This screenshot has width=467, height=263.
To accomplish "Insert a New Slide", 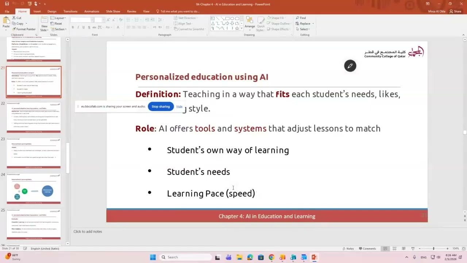I will coord(44,23).
